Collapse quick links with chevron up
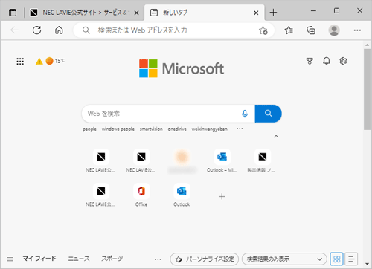This screenshot has height=269, width=372. [x=276, y=137]
